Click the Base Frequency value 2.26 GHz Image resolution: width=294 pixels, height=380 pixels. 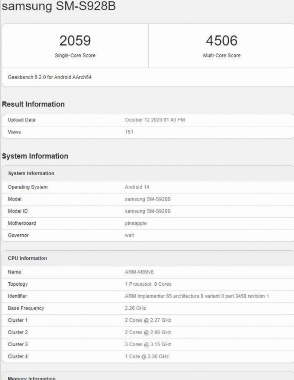coord(135,308)
